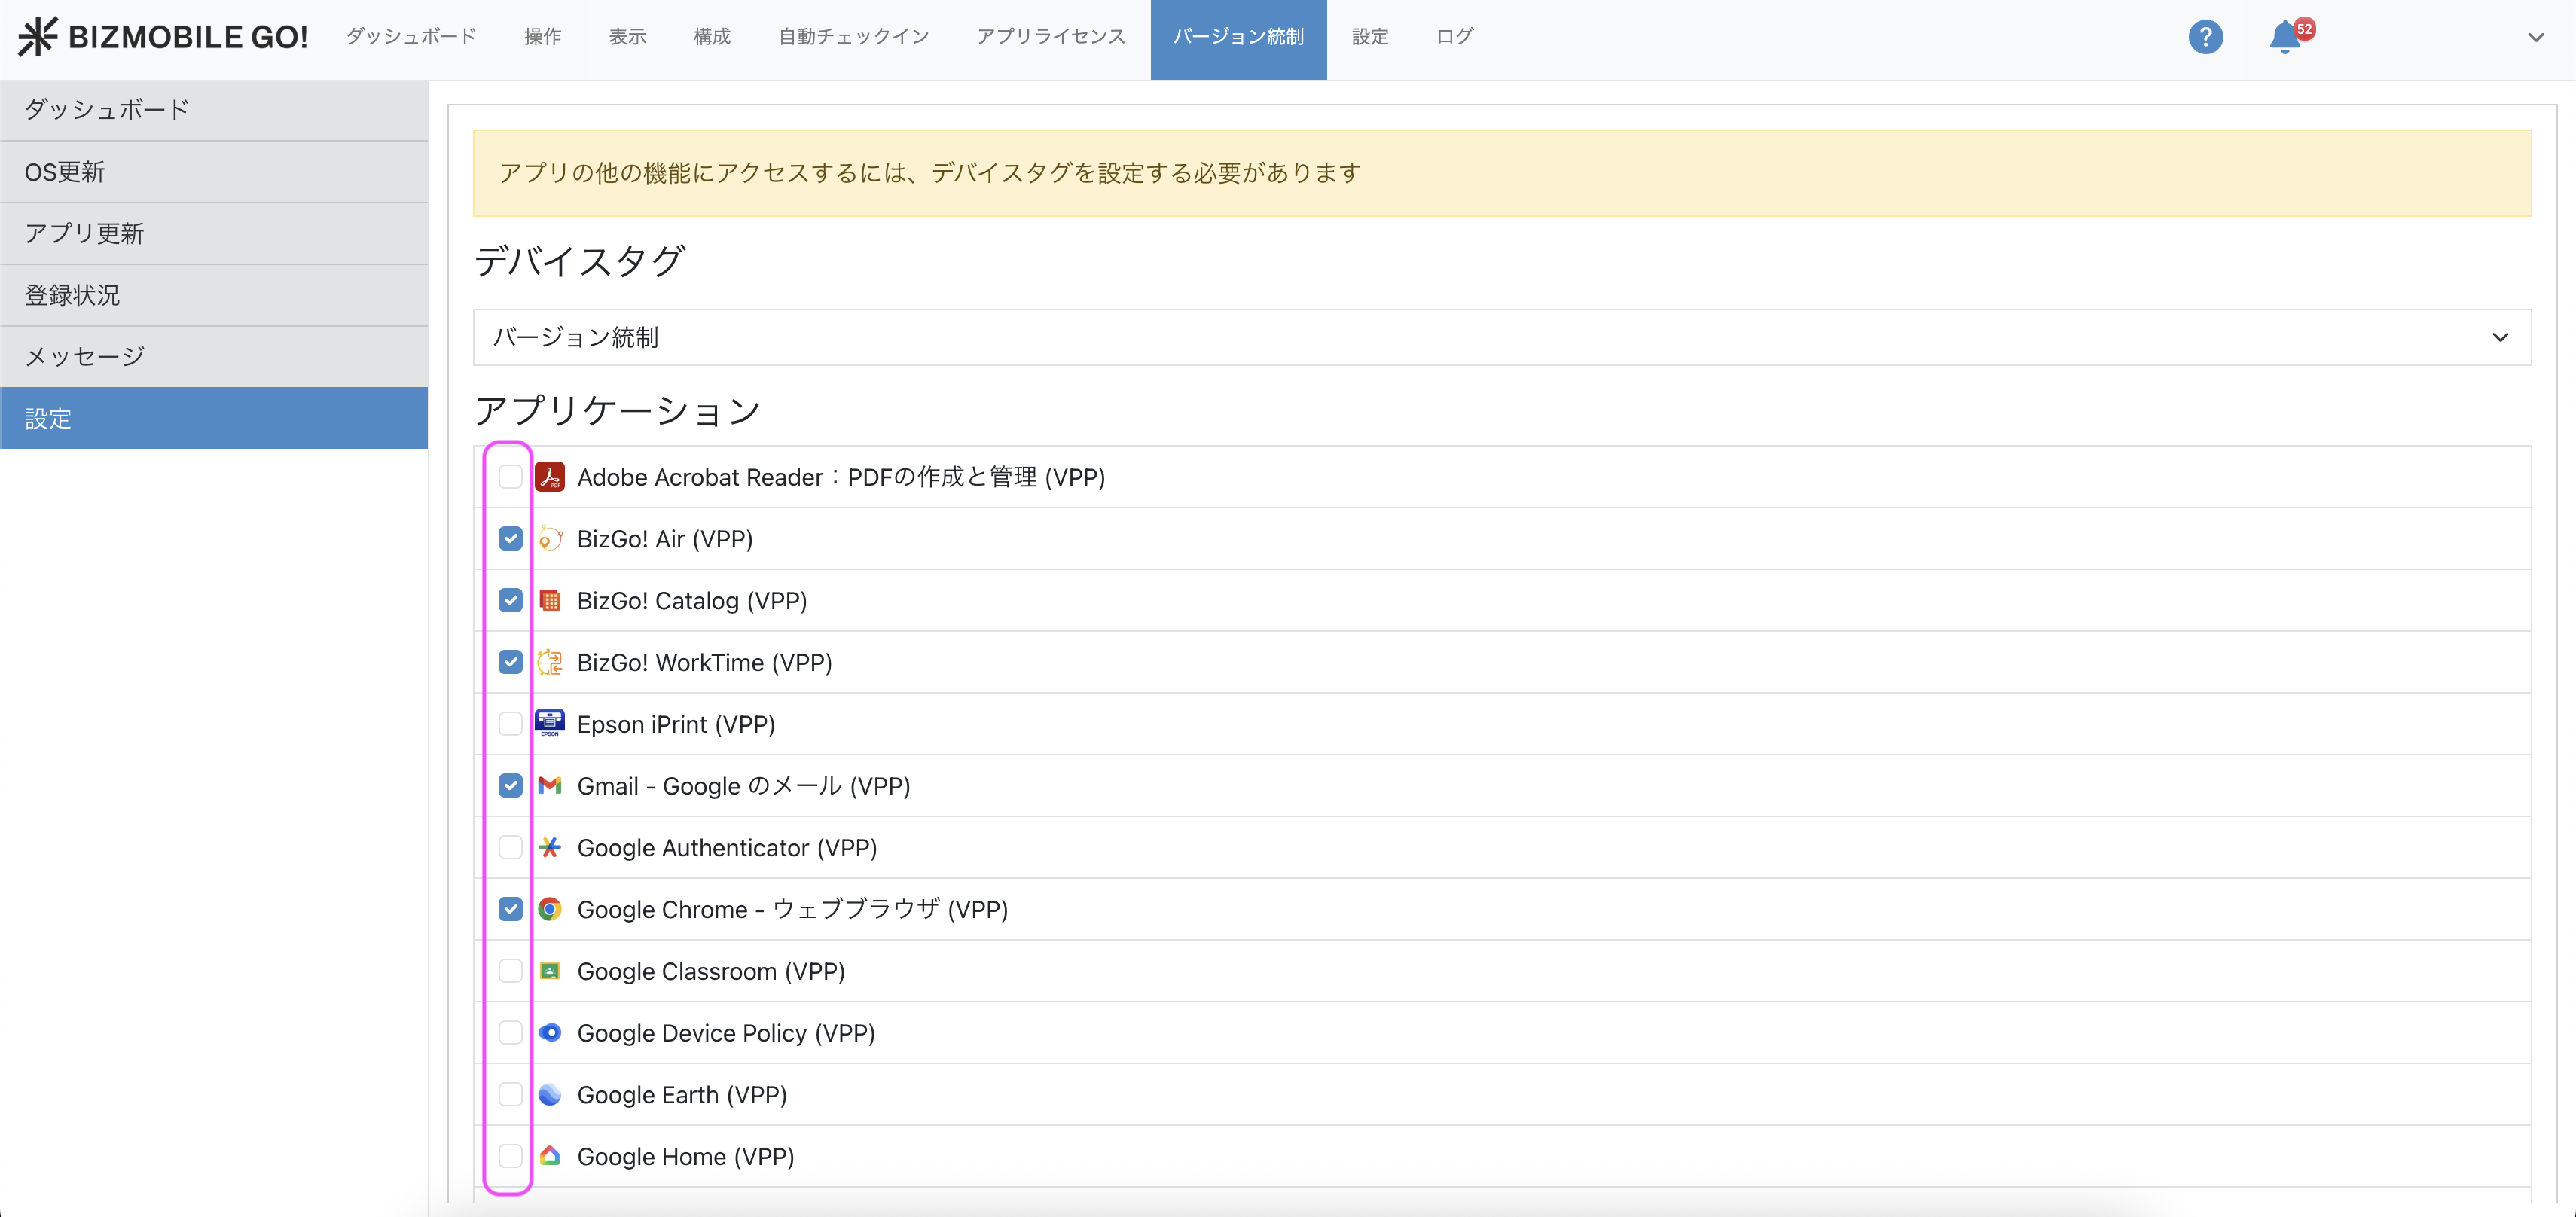The width and height of the screenshot is (2576, 1217).
Task: Uncheck the BizGo! Air checkbox
Action: (x=510, y=539)
